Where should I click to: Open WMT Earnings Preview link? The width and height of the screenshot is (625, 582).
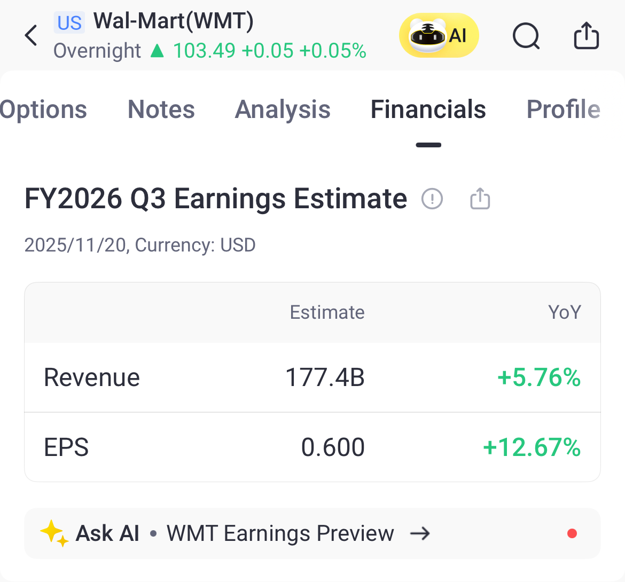coord(280,533)
